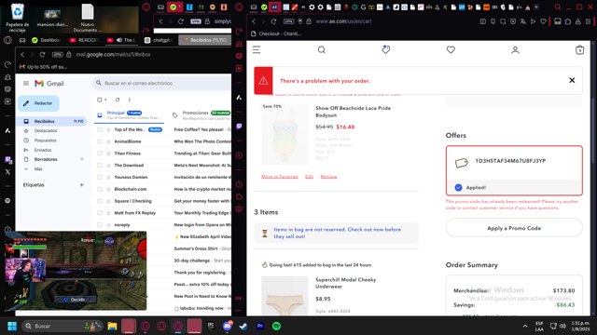Star the Top of the Mo... email
The image size is (597, 335).
[108, 129]
